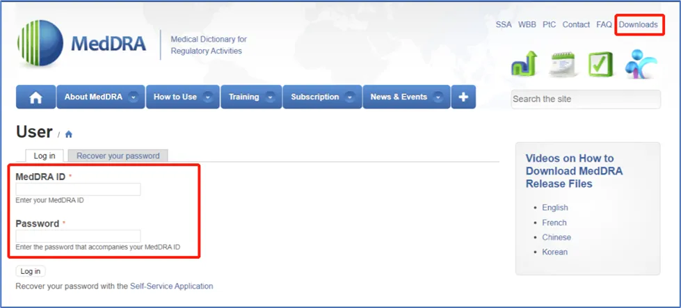The height and width of the screenshot is (308, 681).
Task: Focus the Password input field
Action: (78, 236)
